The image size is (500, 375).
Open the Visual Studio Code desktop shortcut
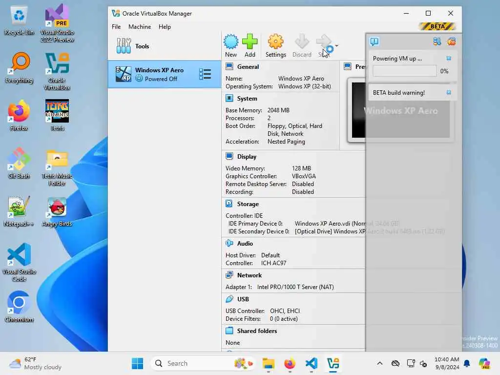point(19,262)
